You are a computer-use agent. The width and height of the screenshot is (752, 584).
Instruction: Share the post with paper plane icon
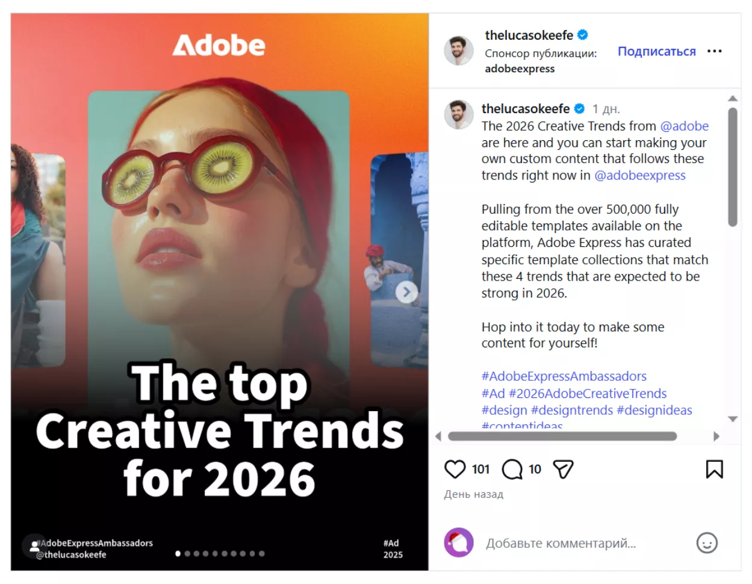(x=563, y=470)
